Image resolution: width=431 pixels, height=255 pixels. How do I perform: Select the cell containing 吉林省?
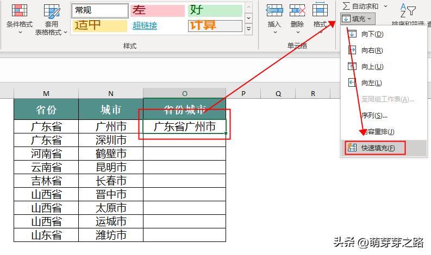point(46,181)
